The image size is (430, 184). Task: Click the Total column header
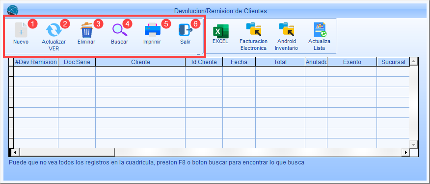click(280, 62)
